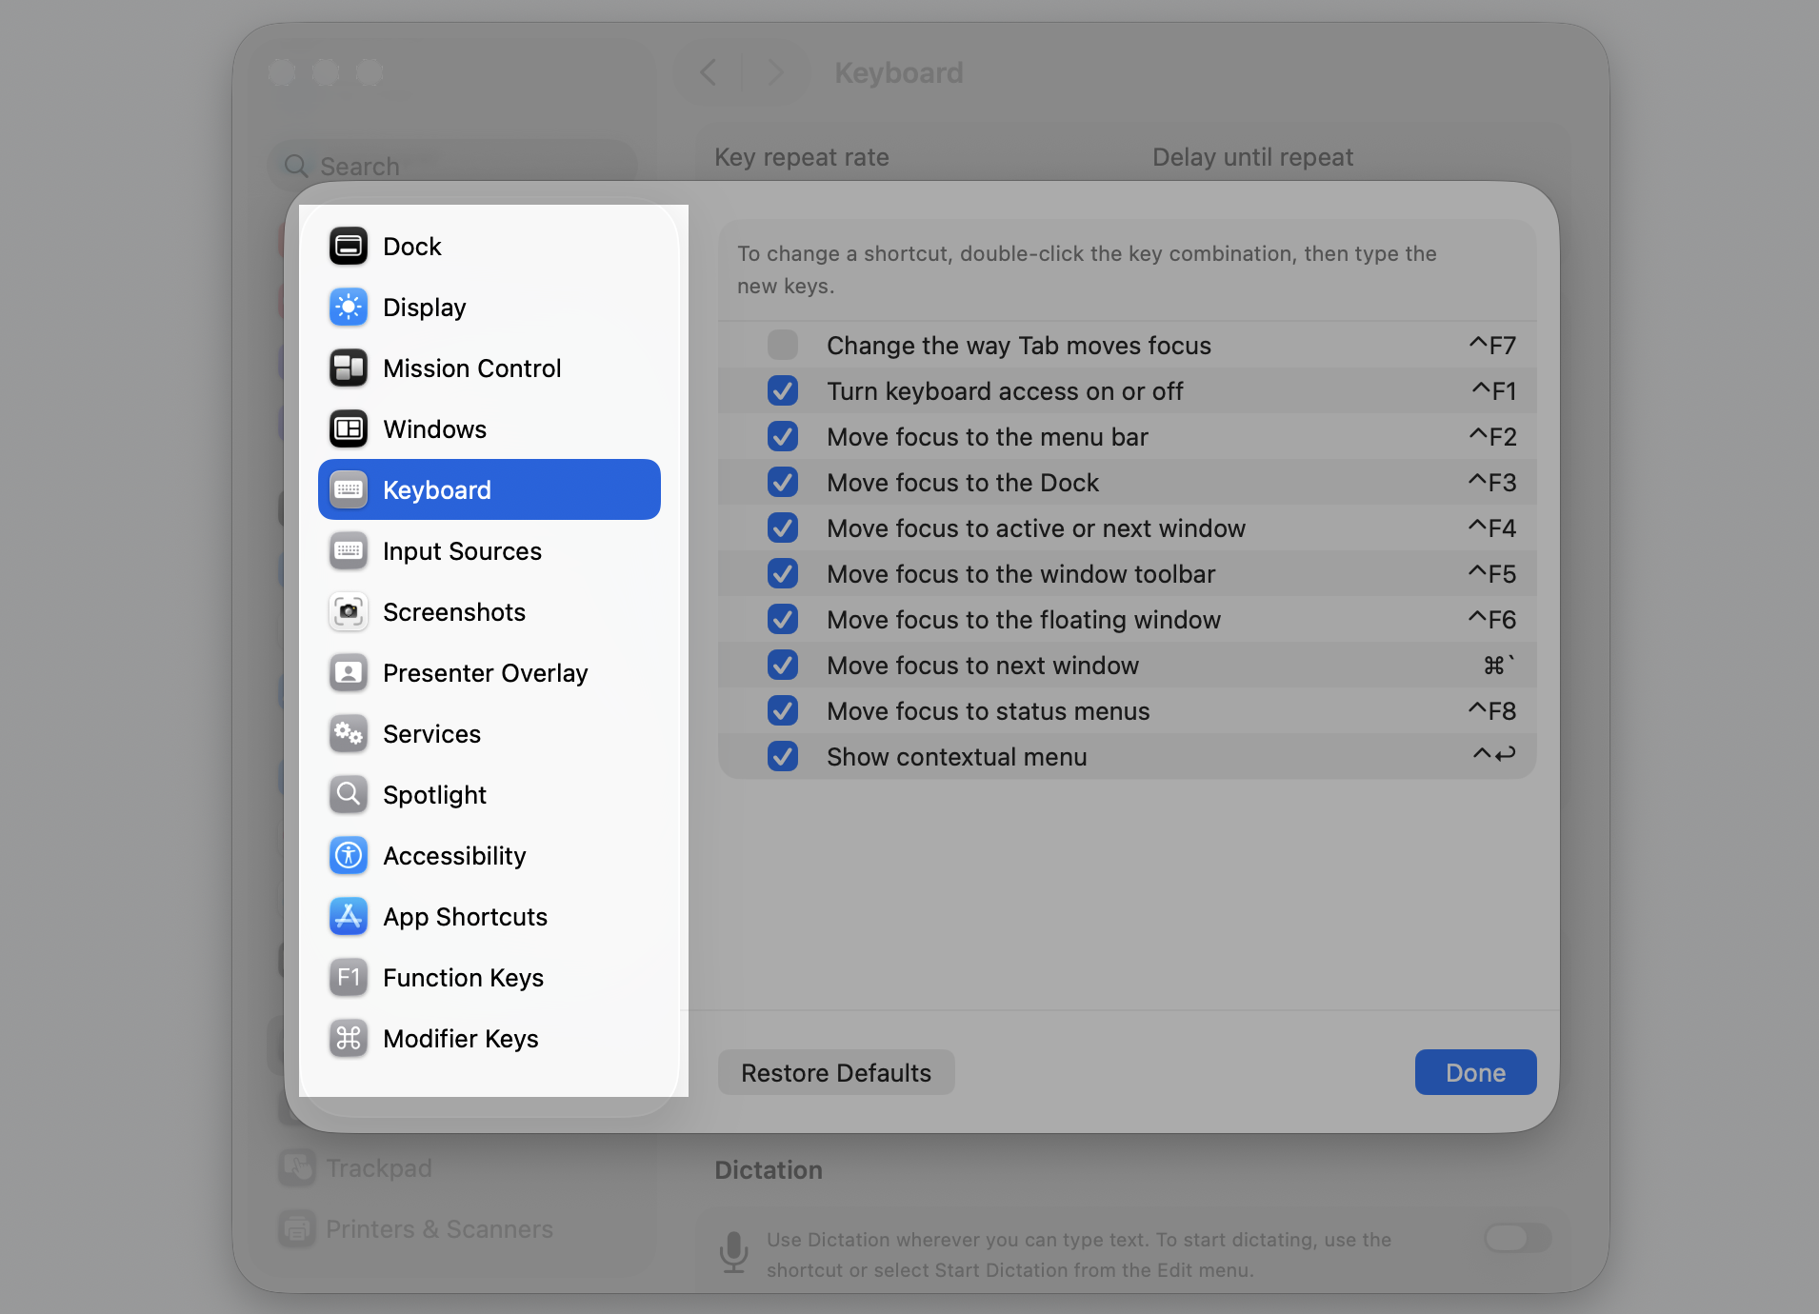Select Input Sources category
This screenshot has height=1314, width=1819.
(490, 551)
